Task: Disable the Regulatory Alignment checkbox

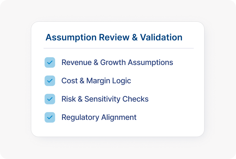Action: point(50,117)
